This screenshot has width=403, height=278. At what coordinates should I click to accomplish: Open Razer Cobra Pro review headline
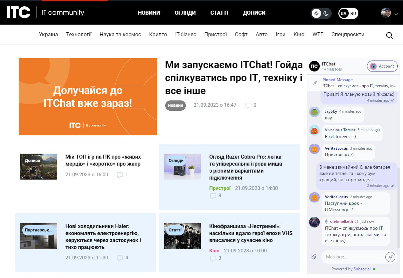click(245, 167)
